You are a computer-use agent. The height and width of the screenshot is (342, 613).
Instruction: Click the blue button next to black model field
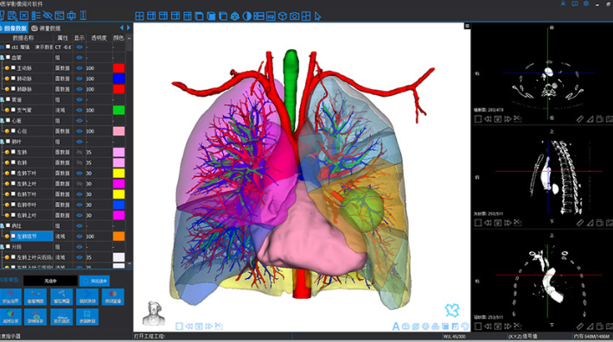pyautogui.click(x=94, y=281)
